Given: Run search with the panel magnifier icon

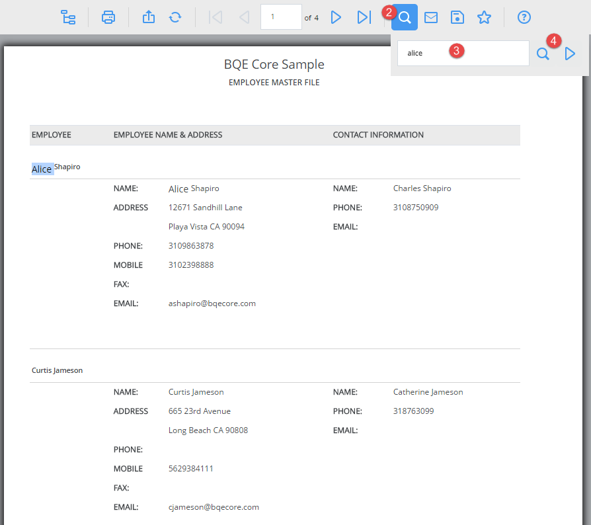Looking at the screenshot, I should (543, 54).
